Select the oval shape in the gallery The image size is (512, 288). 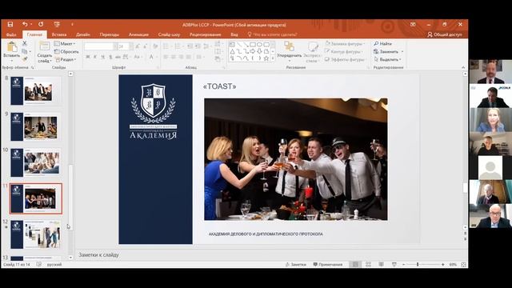point(259,45)
